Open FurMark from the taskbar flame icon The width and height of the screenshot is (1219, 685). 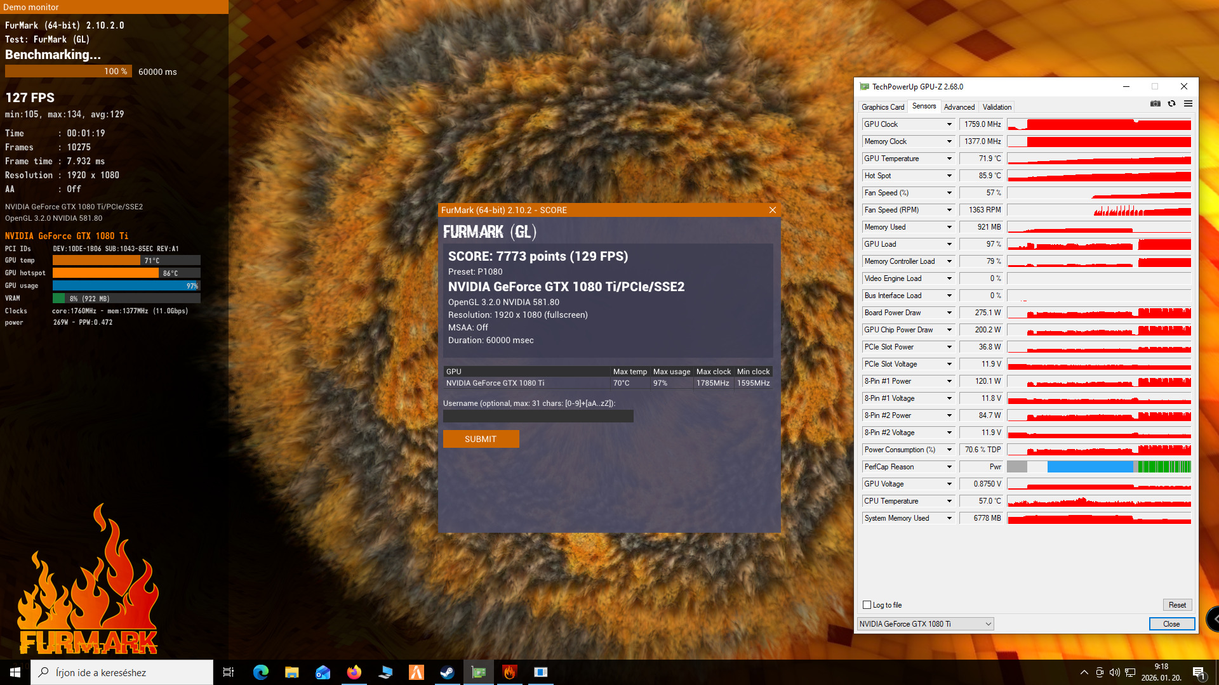(510, 672)
